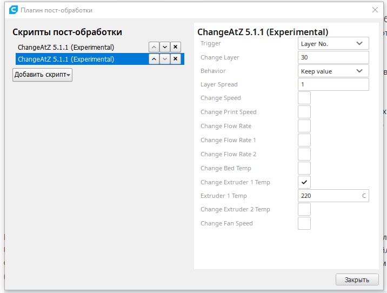The height and width of the screenshot is (293, 387).
Task: Select the first ChangeAtZ 5.1.1 script row
Action: (x=99, y=47)
